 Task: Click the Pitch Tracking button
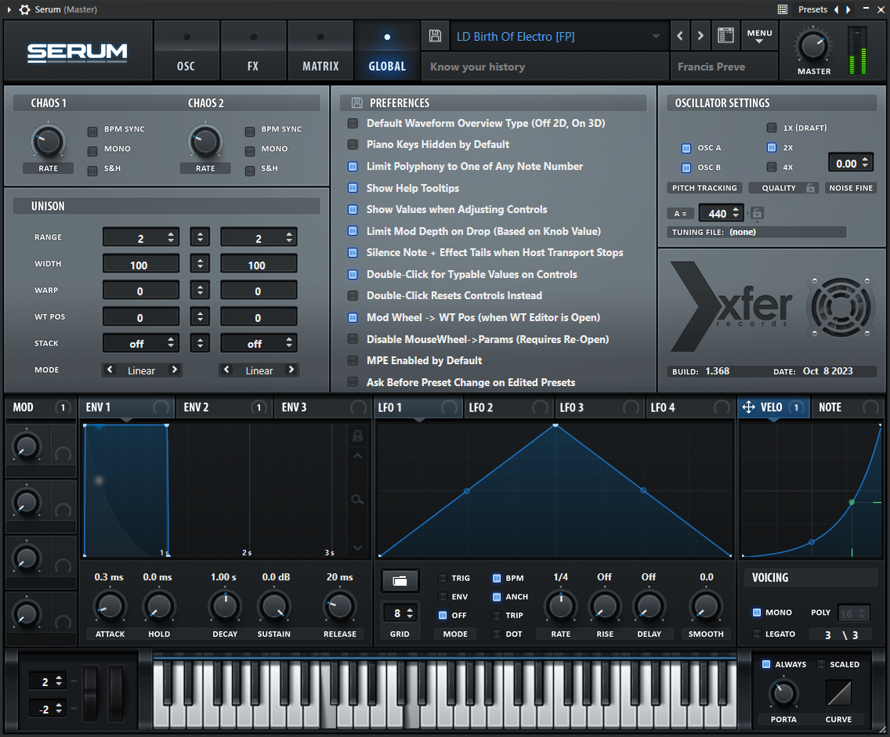click(x=704, y=188)
